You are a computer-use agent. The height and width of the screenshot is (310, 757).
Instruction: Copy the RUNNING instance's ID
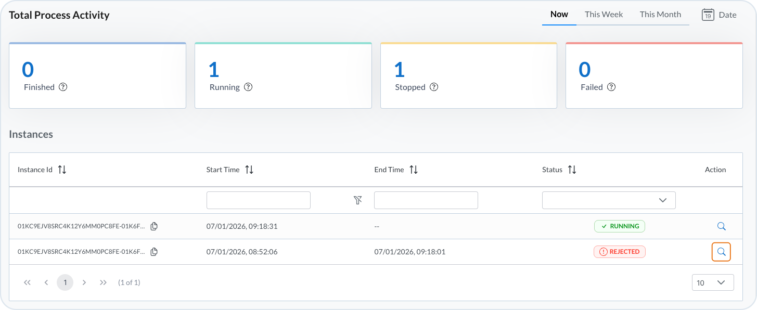(154, 226)
